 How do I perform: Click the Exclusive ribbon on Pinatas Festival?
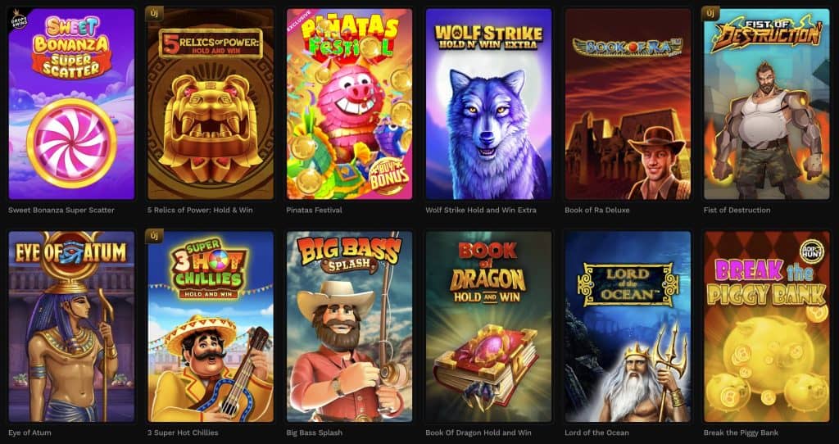coord(297,20)
